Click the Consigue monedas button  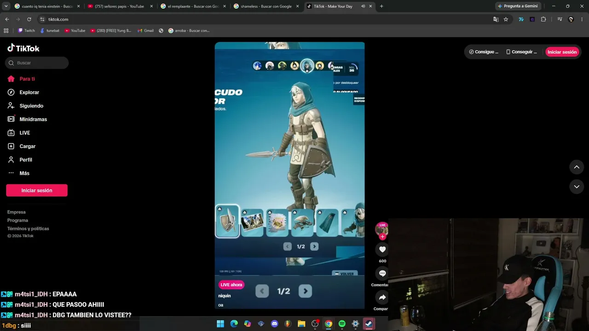[x=484, y=52]
